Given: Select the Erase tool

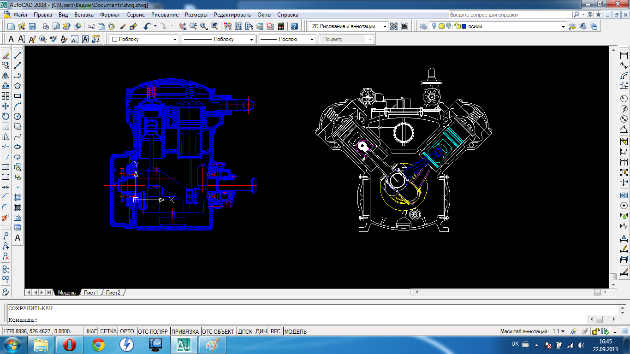Looking at the screenshot, I should (6, 55).
